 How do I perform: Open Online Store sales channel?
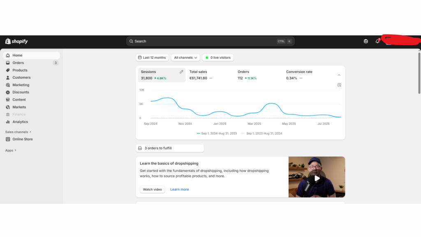coord(22,139)
